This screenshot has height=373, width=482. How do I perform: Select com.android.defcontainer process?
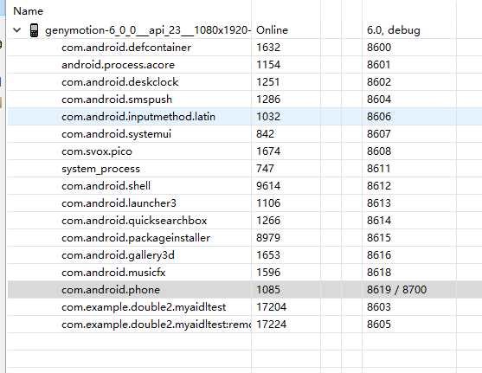(x=244, y=48)
